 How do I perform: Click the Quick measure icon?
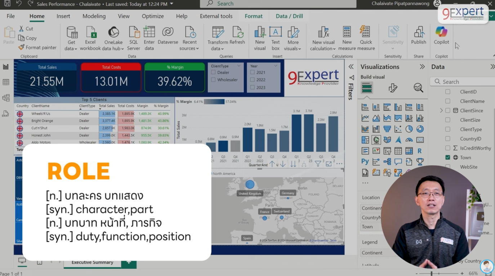click(x=366, y=38)
